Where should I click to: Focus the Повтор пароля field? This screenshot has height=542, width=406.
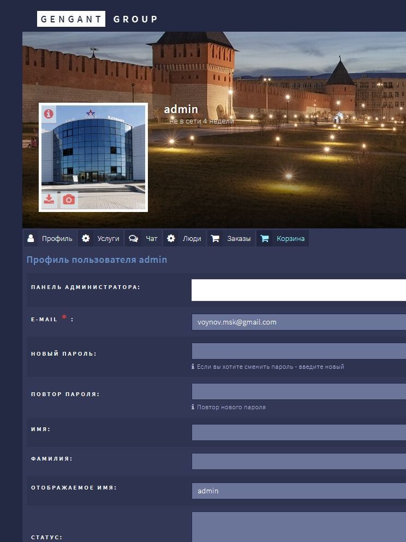point(298,392)
